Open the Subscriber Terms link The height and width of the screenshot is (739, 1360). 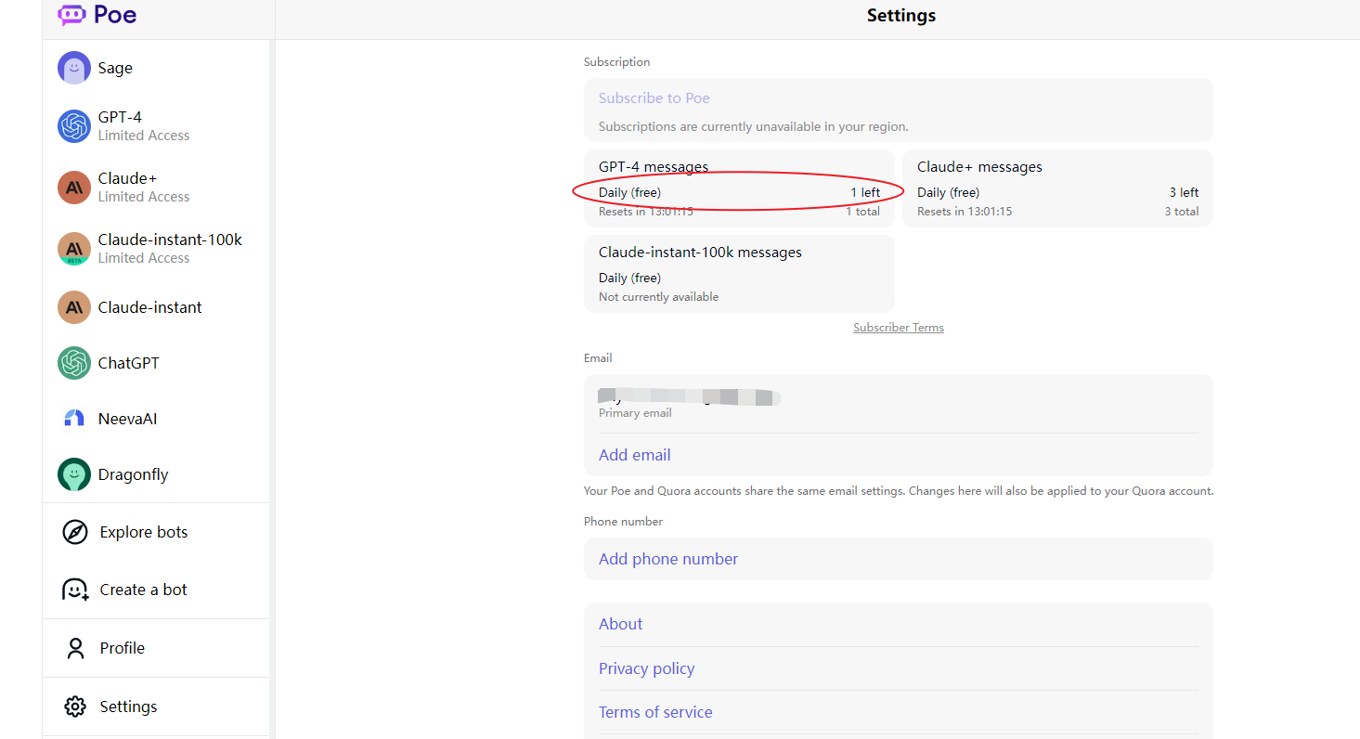click(x=899, y=328)
